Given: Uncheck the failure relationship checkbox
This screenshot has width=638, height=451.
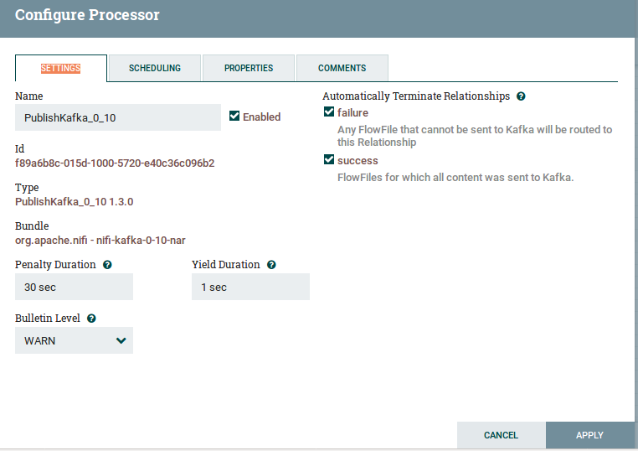Looking at the screenshot, I should (x=329, y=112).
